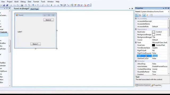Switch to the Solution Explorer tab
Image resolution: width=170 pixels, height=95 pixels.
(143, 85)
